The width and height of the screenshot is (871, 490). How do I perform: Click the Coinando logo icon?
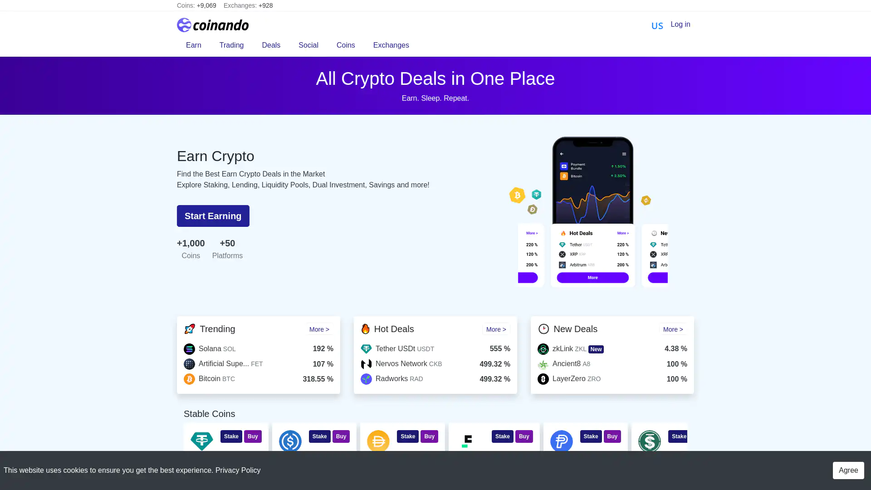coord(184,25)
